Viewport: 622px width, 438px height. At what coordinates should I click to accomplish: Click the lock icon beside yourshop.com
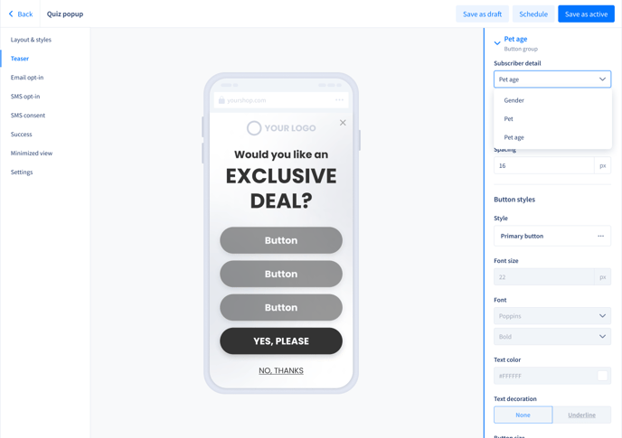[221, 100]
